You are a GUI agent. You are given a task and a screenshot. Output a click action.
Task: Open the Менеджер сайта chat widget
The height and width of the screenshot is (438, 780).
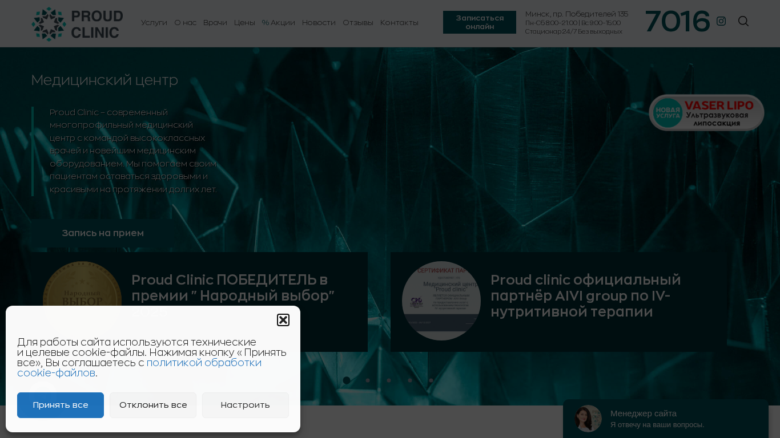coord(666,419)
